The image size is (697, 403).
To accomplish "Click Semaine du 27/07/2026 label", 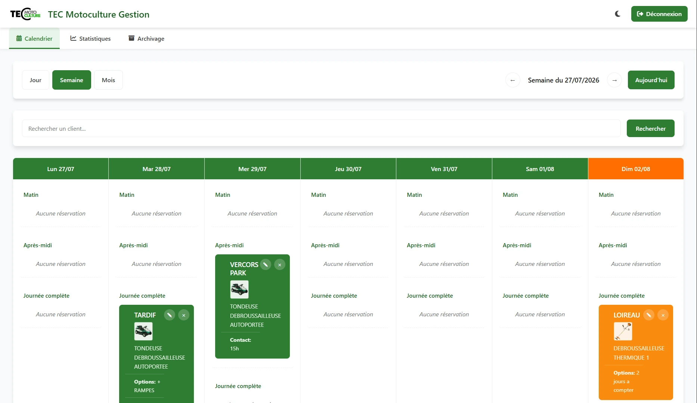I will pyautogui.click(x=563, y=80).
